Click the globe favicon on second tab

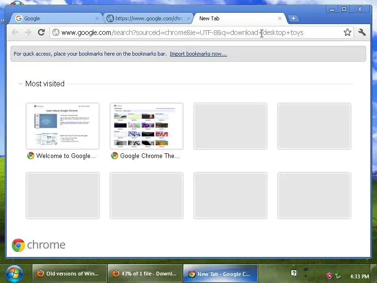110,18
